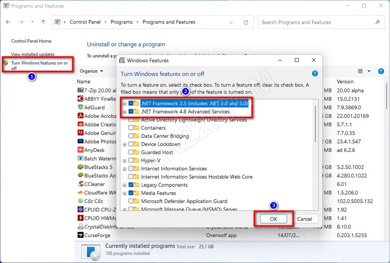This screenshot has width=390, height=263.
Task: Select the Adobe Photoshop icon
Action: [x=80, y=141]
